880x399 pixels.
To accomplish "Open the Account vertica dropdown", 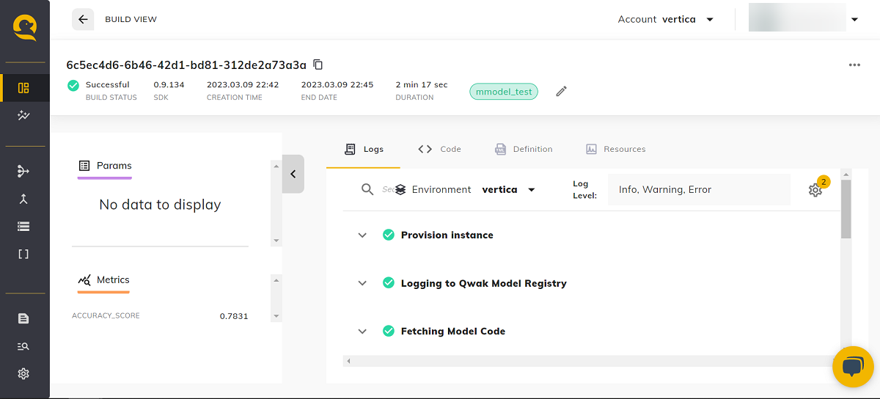I will click(x=666, y=19).
